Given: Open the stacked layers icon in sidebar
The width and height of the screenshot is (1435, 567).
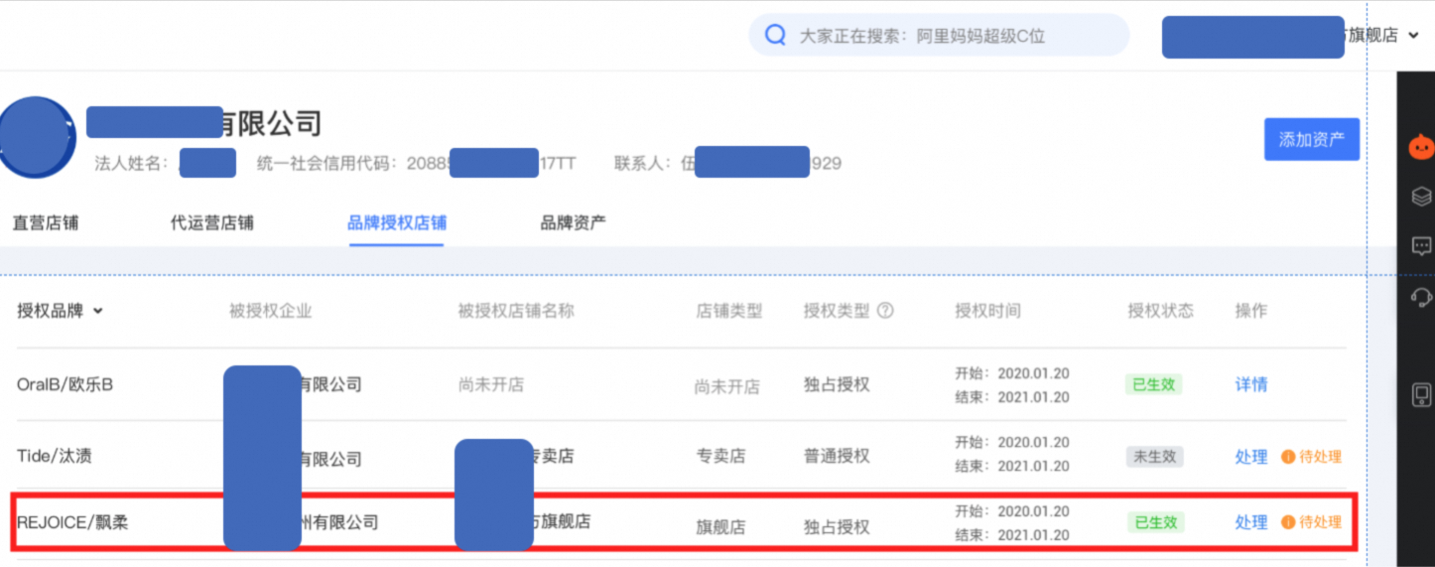Looking at the screenshot, I should pyautogui.click(x=1421, y=197).
